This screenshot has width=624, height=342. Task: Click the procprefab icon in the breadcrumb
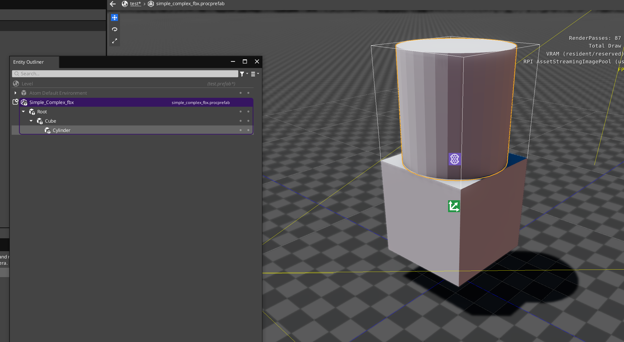[151, 4]
